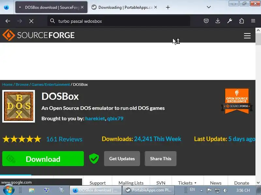Click the forward navigation arrow
The image size is (261, 195).
tap(20, 21)
